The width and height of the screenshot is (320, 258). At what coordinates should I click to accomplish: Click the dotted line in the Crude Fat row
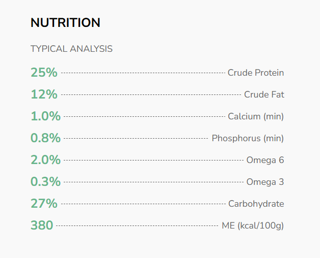tap(151, 95)
